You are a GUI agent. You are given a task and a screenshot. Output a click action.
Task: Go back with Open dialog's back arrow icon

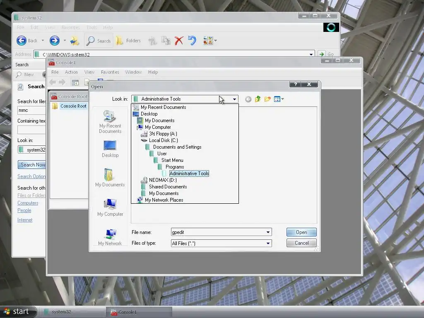[x=248, y=99]
